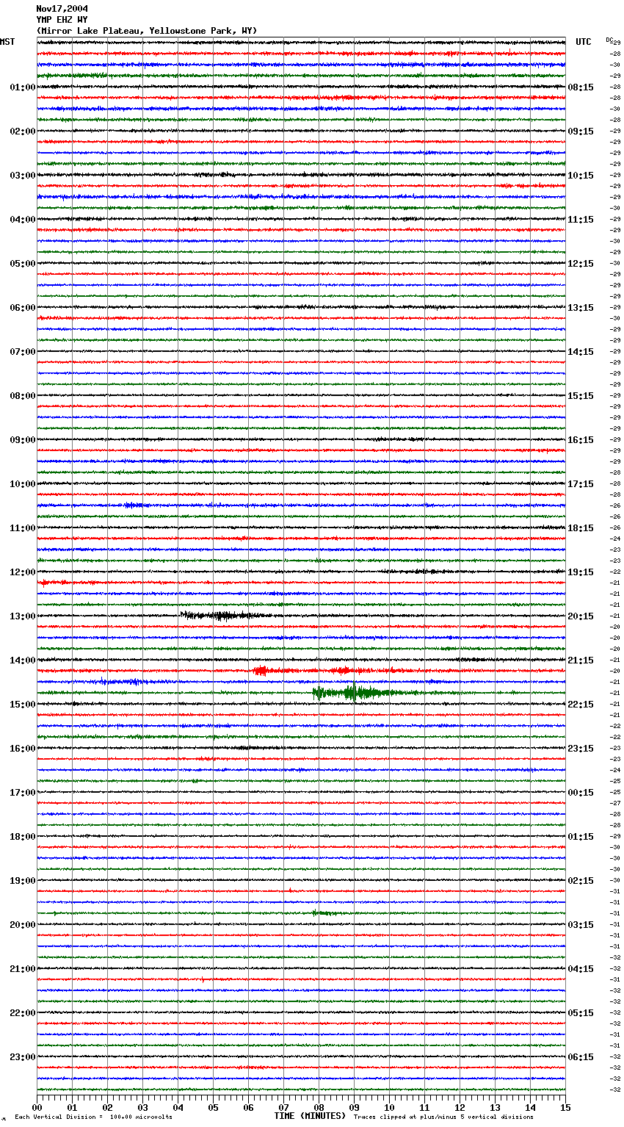Click the 17:15 UTC time label
The image size is (624, 1127).
[x=581, y=484]
